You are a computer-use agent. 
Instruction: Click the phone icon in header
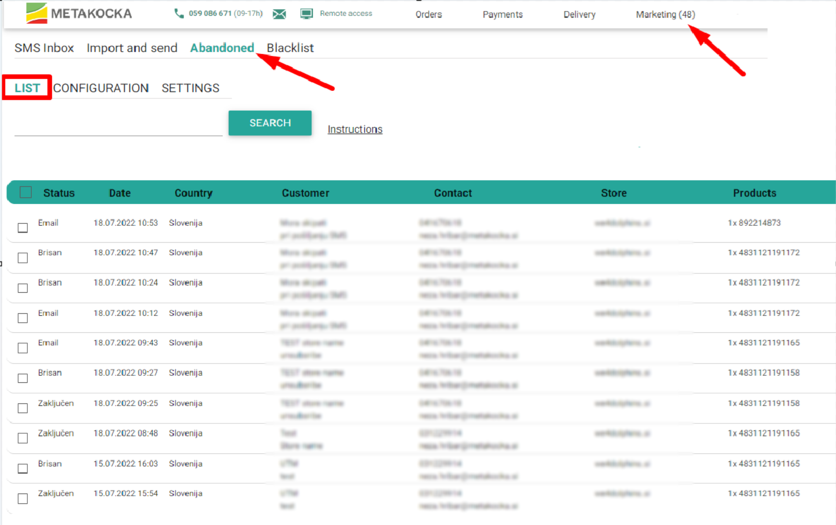(x=179, y=14)
